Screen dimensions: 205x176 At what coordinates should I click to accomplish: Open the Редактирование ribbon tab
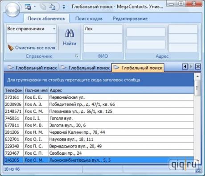[130, 19]
